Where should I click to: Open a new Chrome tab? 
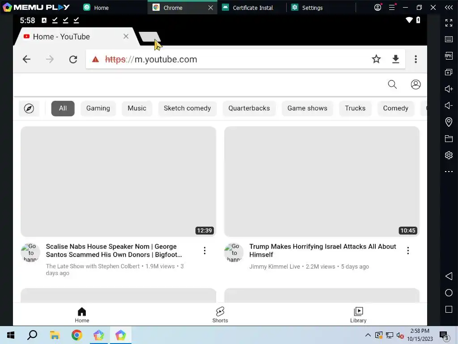[149, 37]
